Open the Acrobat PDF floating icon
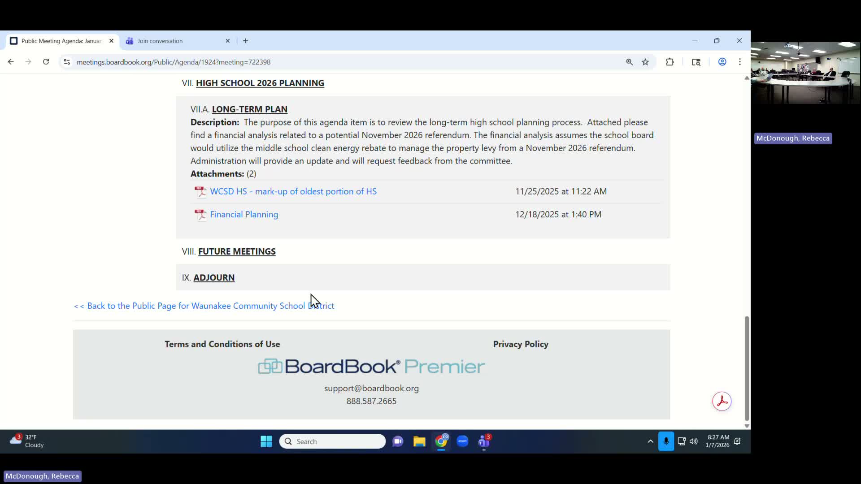Image resolution: width=861 pixels, height=484 pixels. pos(722,401)
